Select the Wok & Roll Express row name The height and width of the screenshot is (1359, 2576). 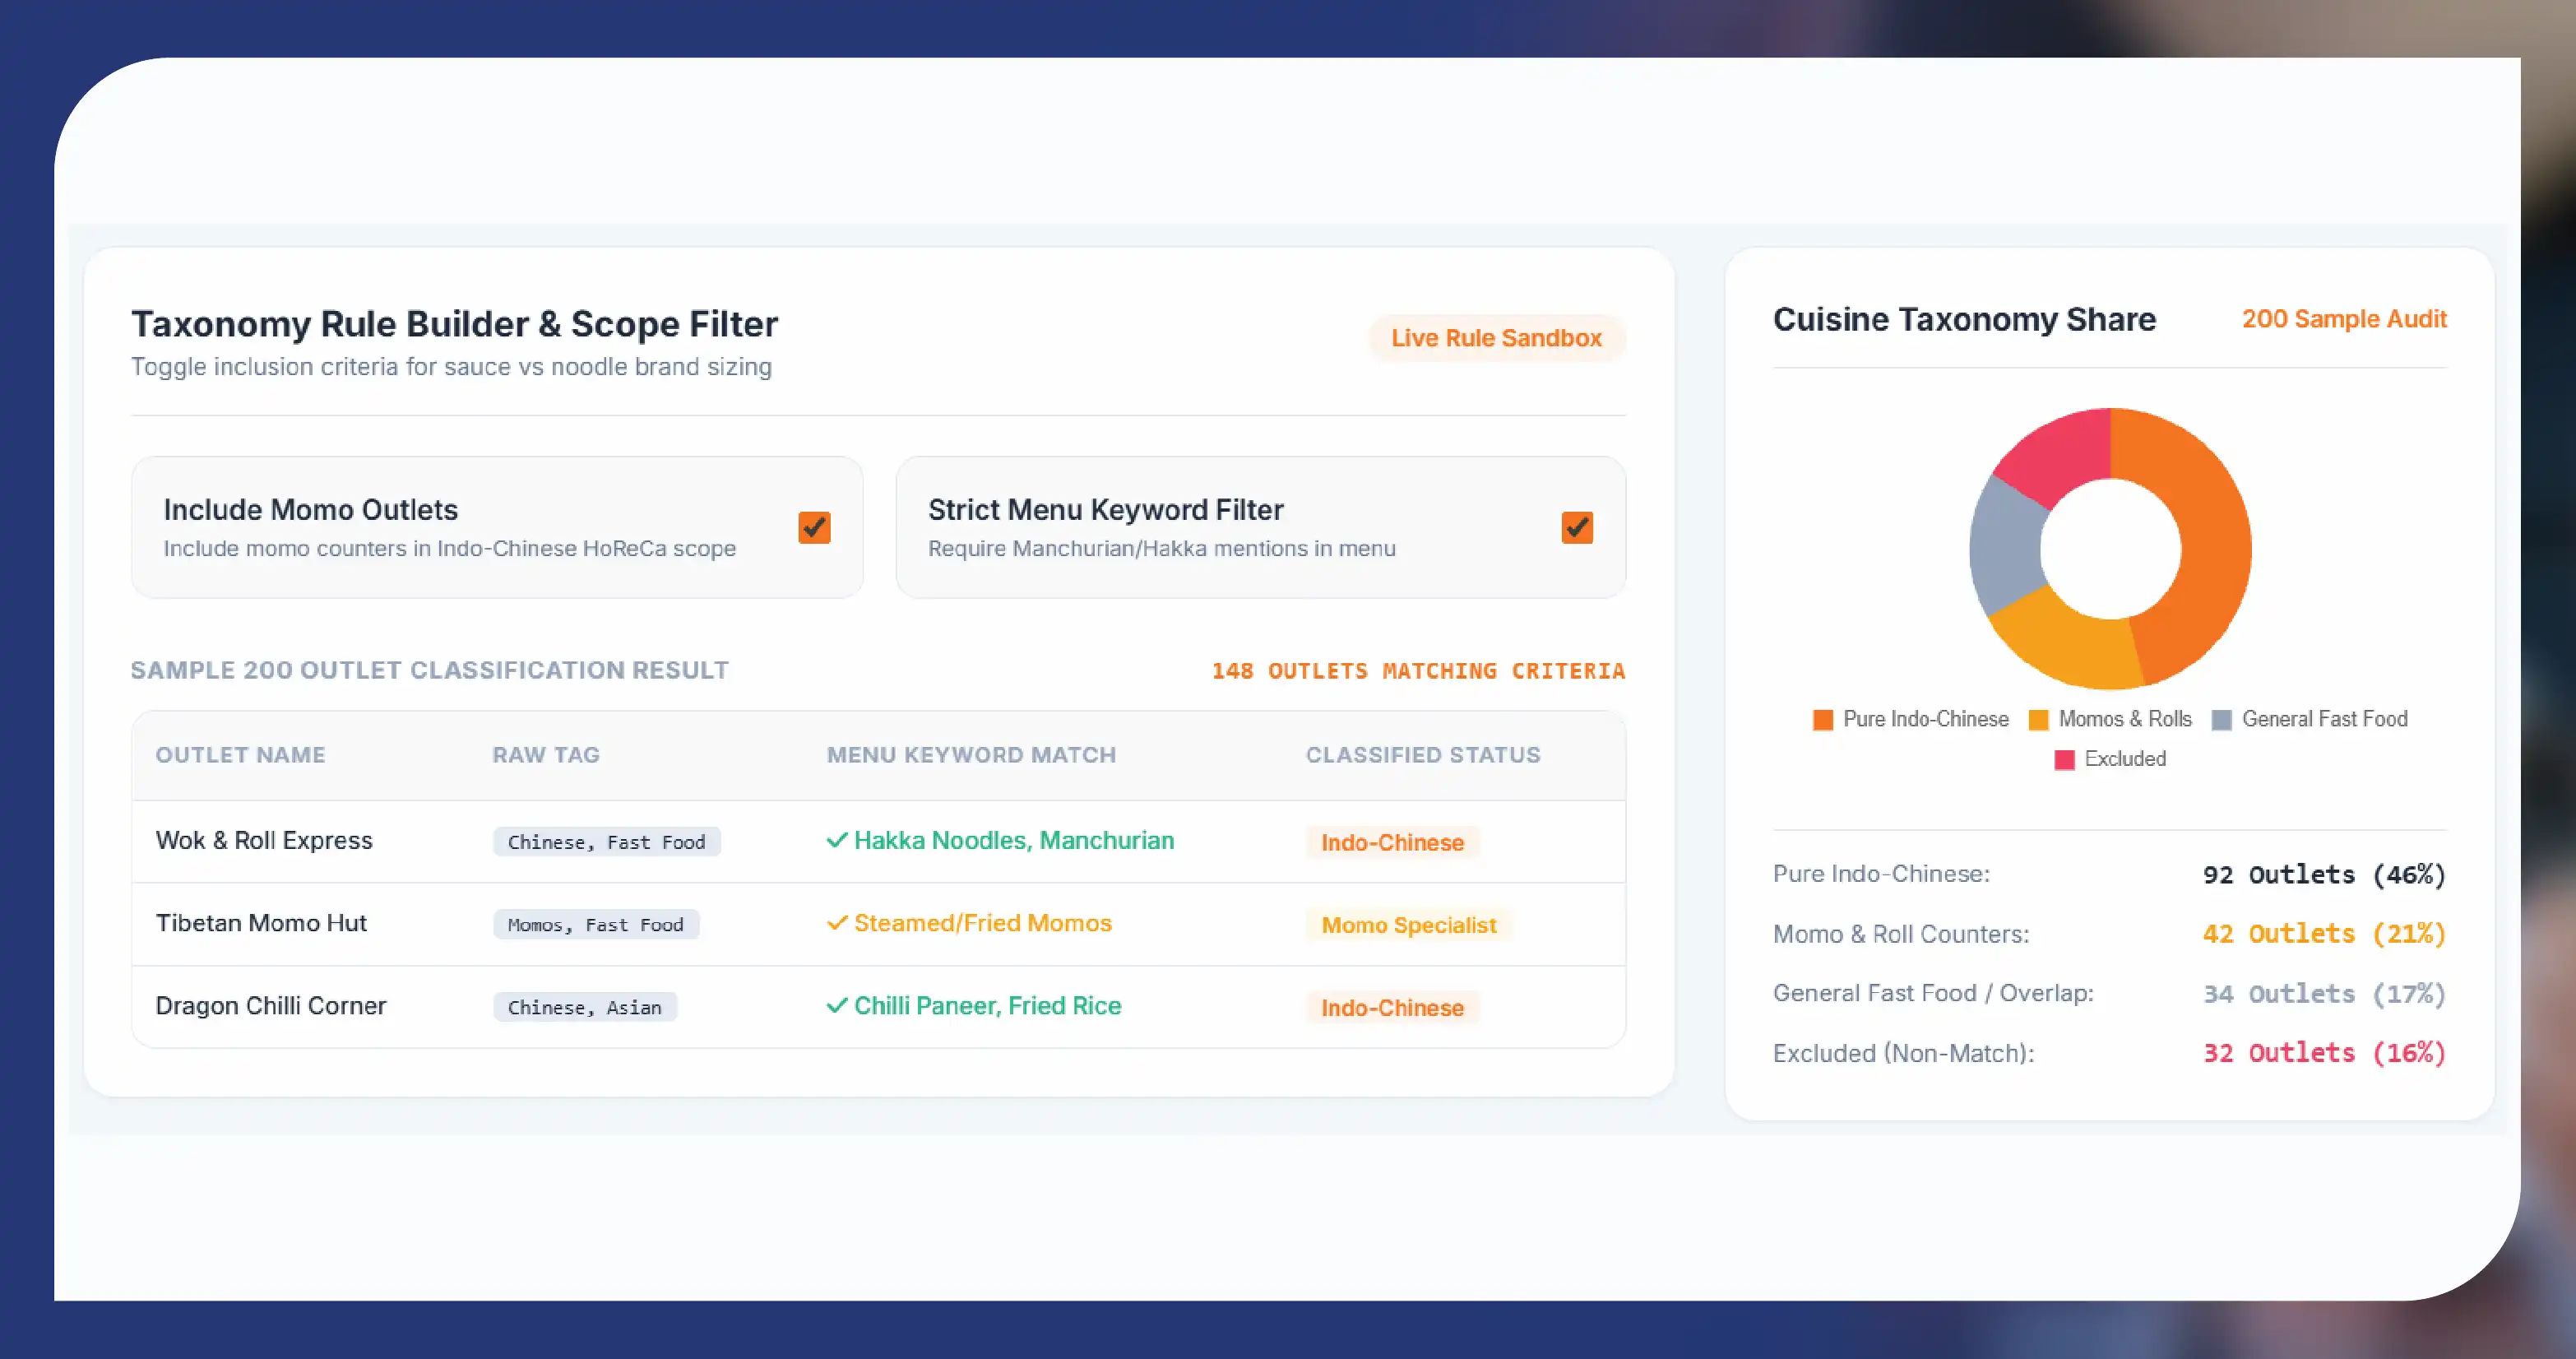pyautogui.click(x=264, y=840)
